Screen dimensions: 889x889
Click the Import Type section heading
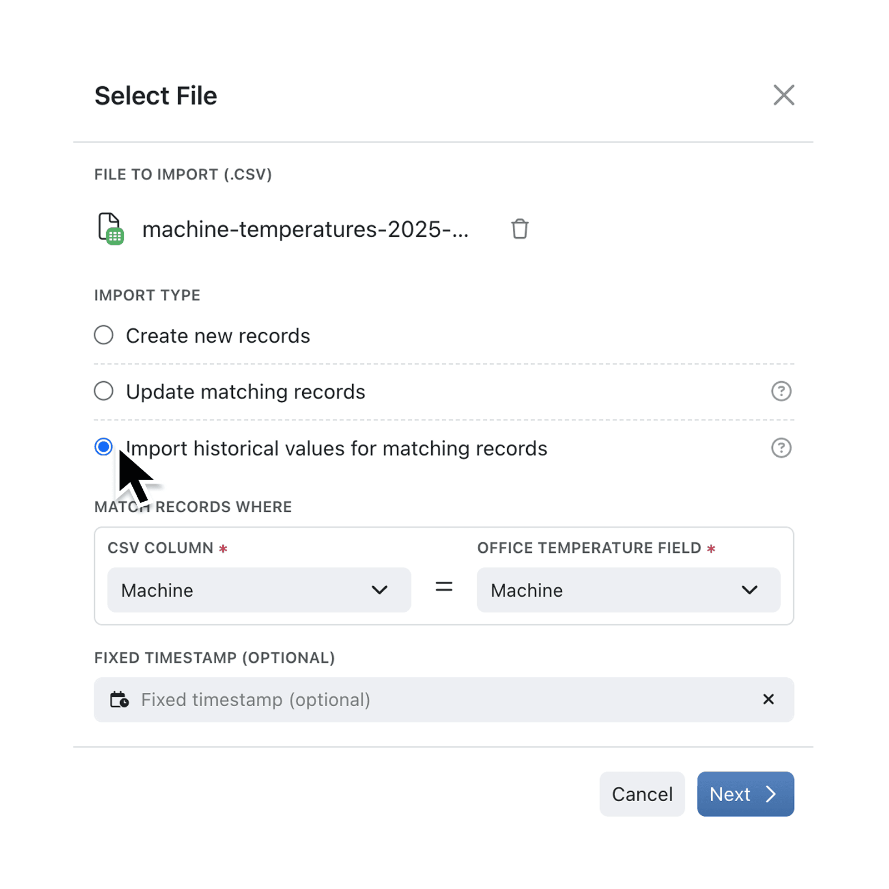pyautogui.click(x=147, y=295)
